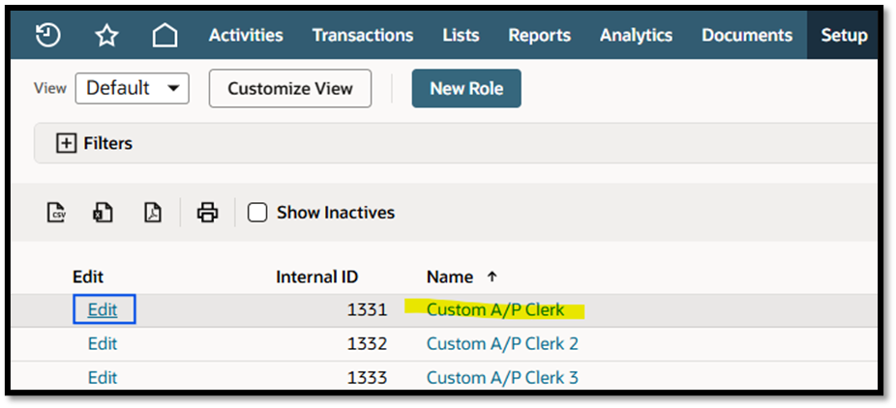
Task: Open the Custom A/P Clerk 2 link
Action: pos(502,344)
